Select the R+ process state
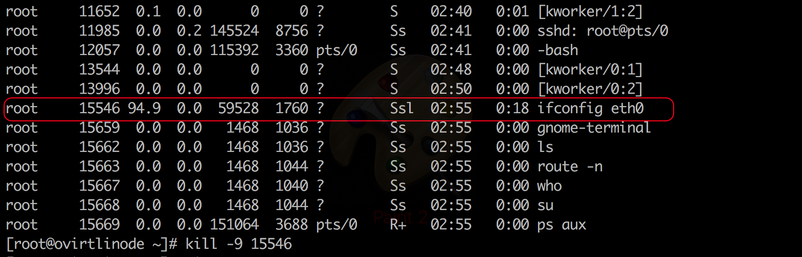Image resolution: width=802 pixels, height=257 pixels. (x=398, y=224)
